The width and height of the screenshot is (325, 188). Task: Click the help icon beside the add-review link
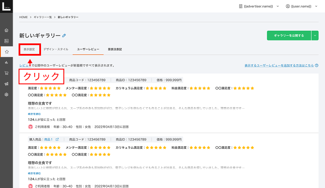[317, 66]
